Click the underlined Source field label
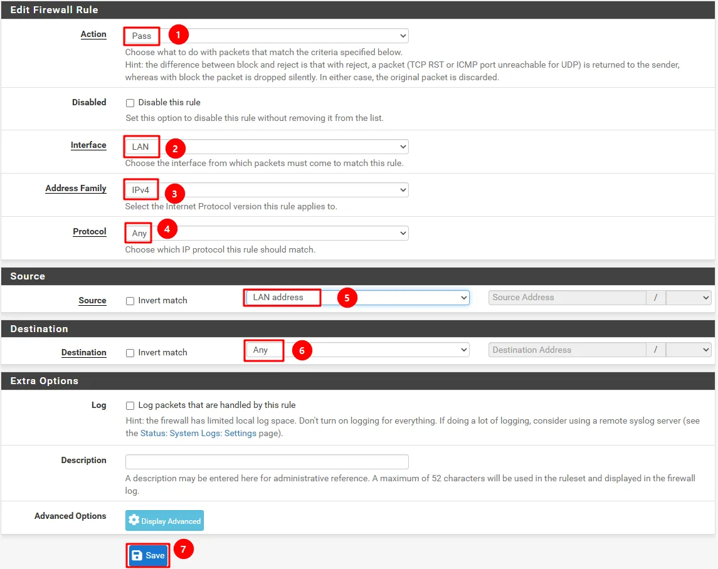Image resolution: width=718 pixels, height=569 pixels. click(93, 300)
